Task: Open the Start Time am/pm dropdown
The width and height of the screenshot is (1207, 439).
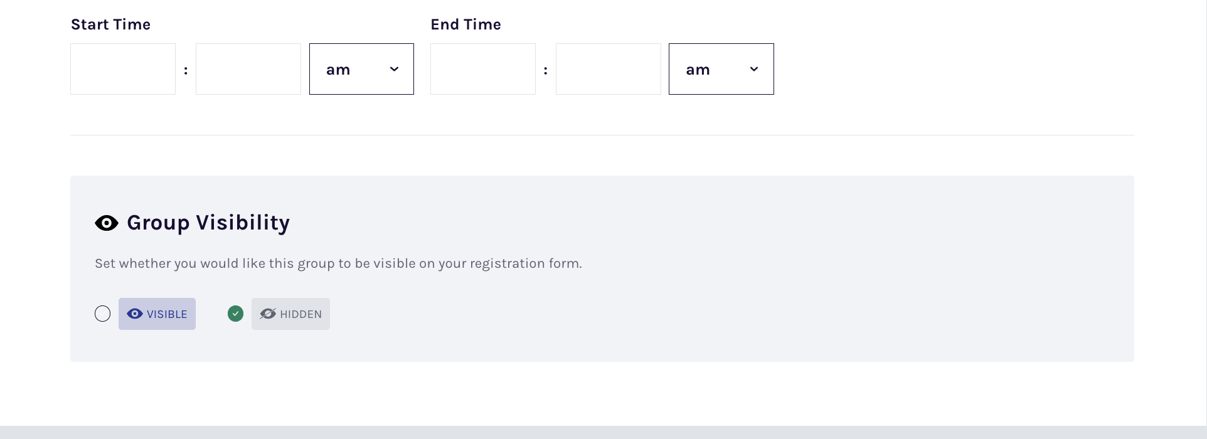Action: coord(361,69)
